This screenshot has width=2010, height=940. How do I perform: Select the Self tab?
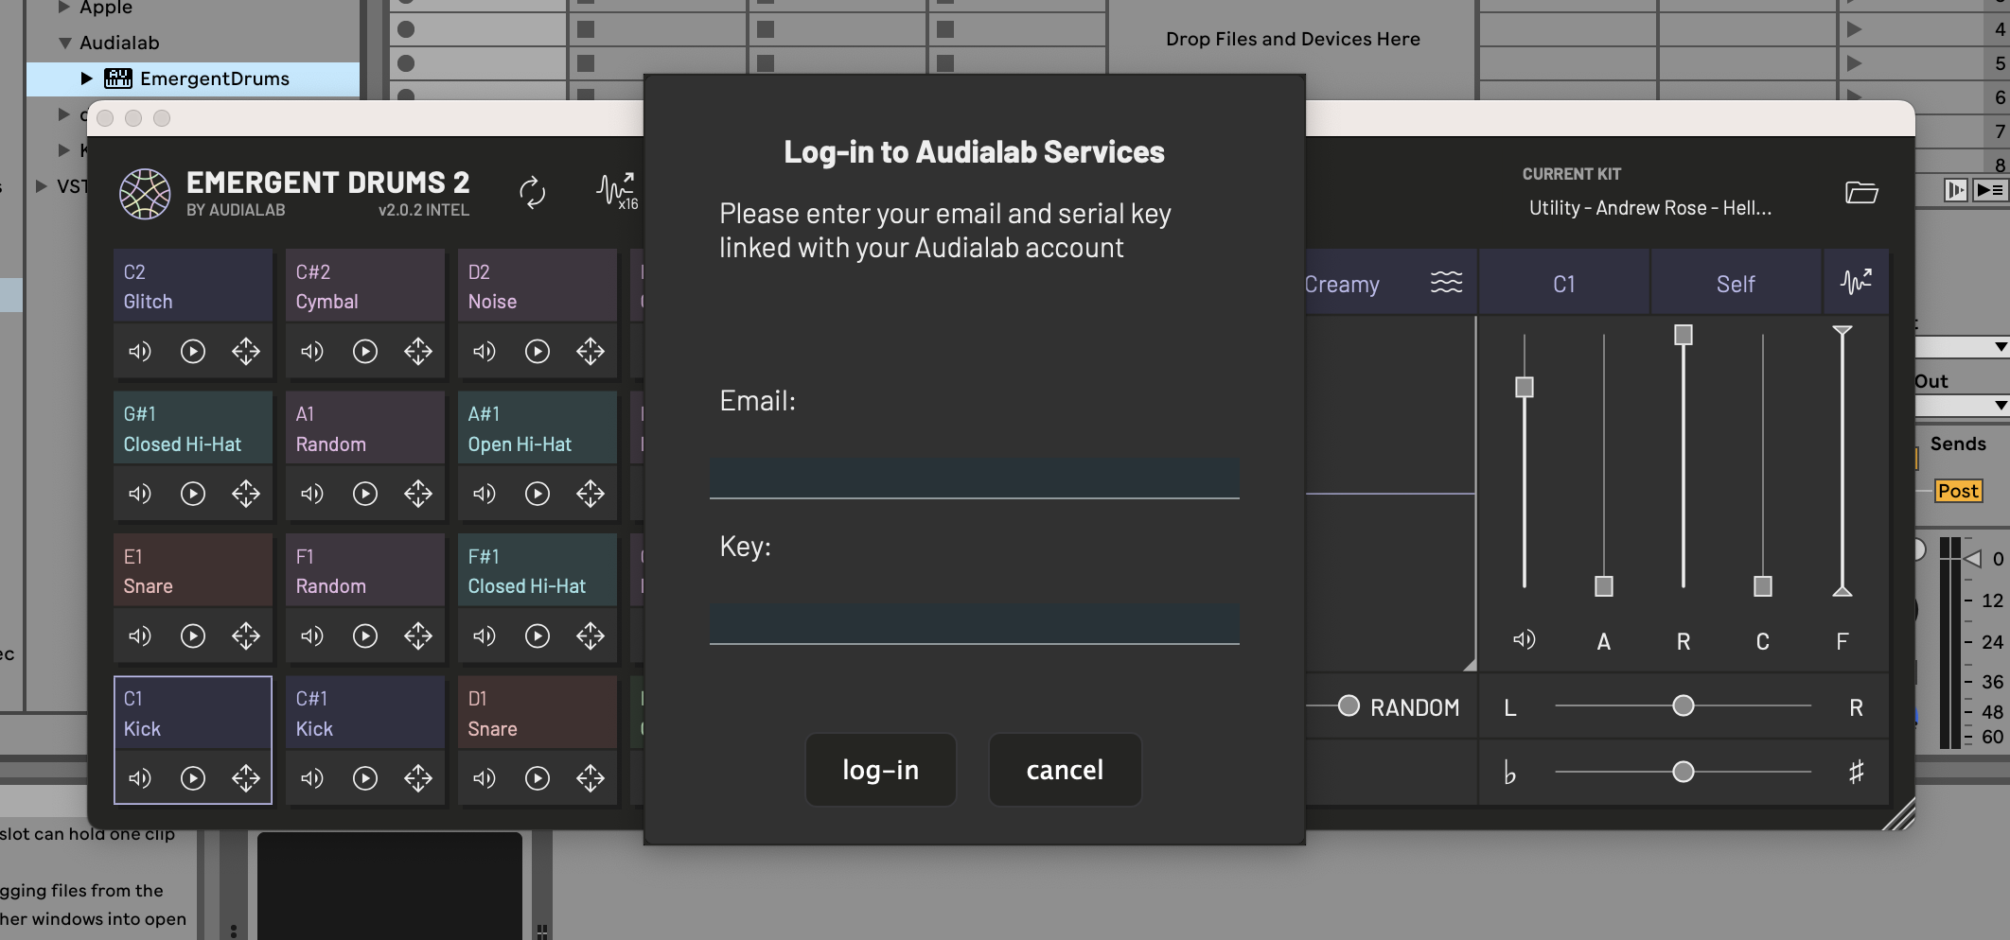pos(1737,283)
